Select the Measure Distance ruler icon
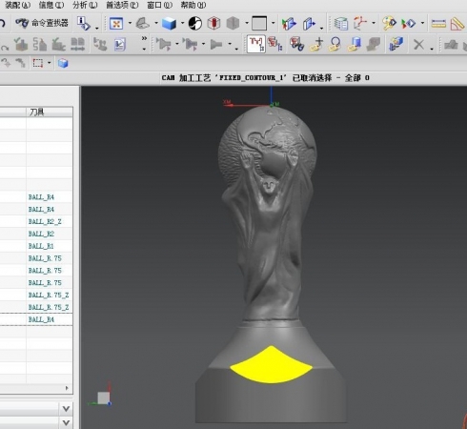This screenshot has width=467, height=429. 438,24
